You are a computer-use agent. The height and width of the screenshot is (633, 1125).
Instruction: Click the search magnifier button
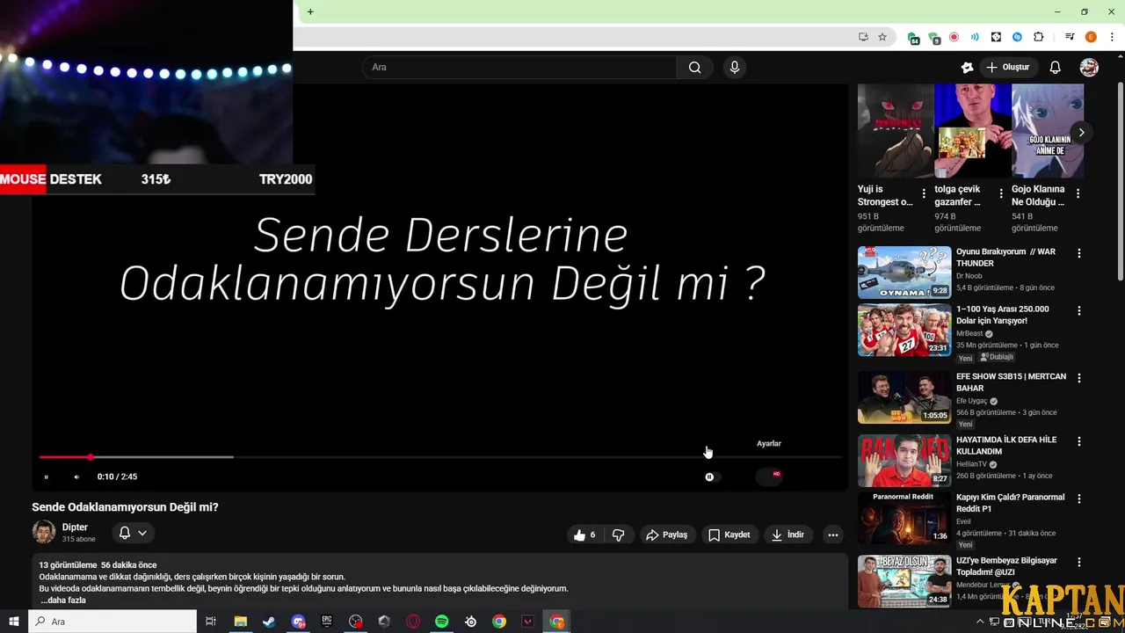[x=694, y=67]
